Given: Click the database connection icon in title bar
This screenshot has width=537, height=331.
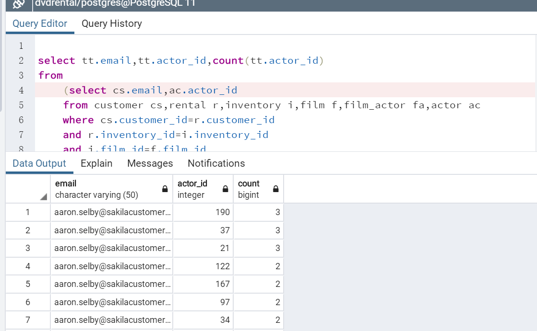Looking at the screenshot, I should click(x=19, y=4).
